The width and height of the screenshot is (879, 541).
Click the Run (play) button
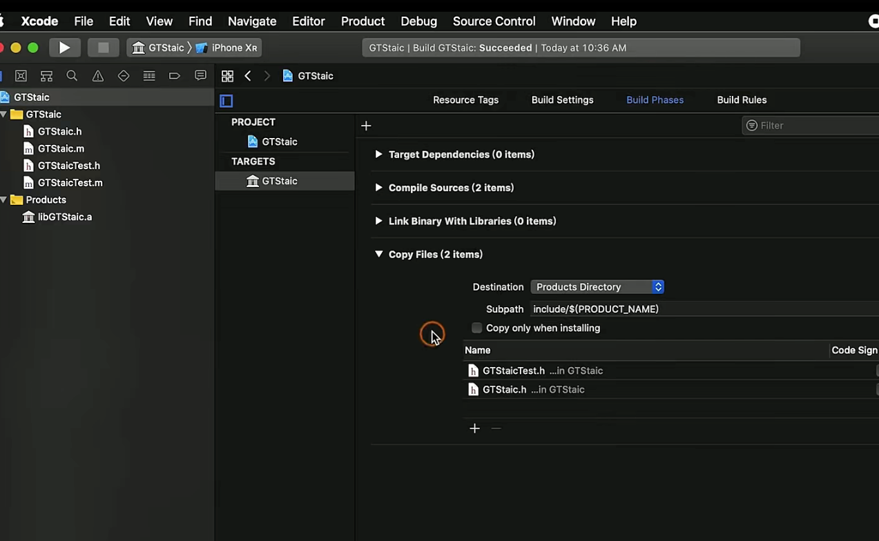pos(65,48)
